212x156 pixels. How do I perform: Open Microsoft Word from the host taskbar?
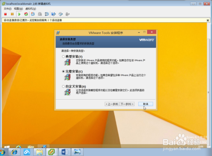64,152
